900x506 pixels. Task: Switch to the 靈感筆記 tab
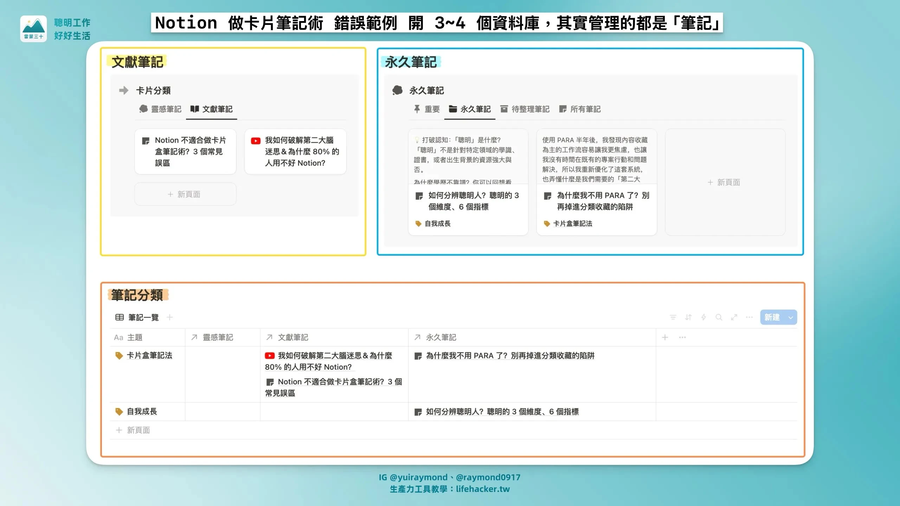point(160,109)
